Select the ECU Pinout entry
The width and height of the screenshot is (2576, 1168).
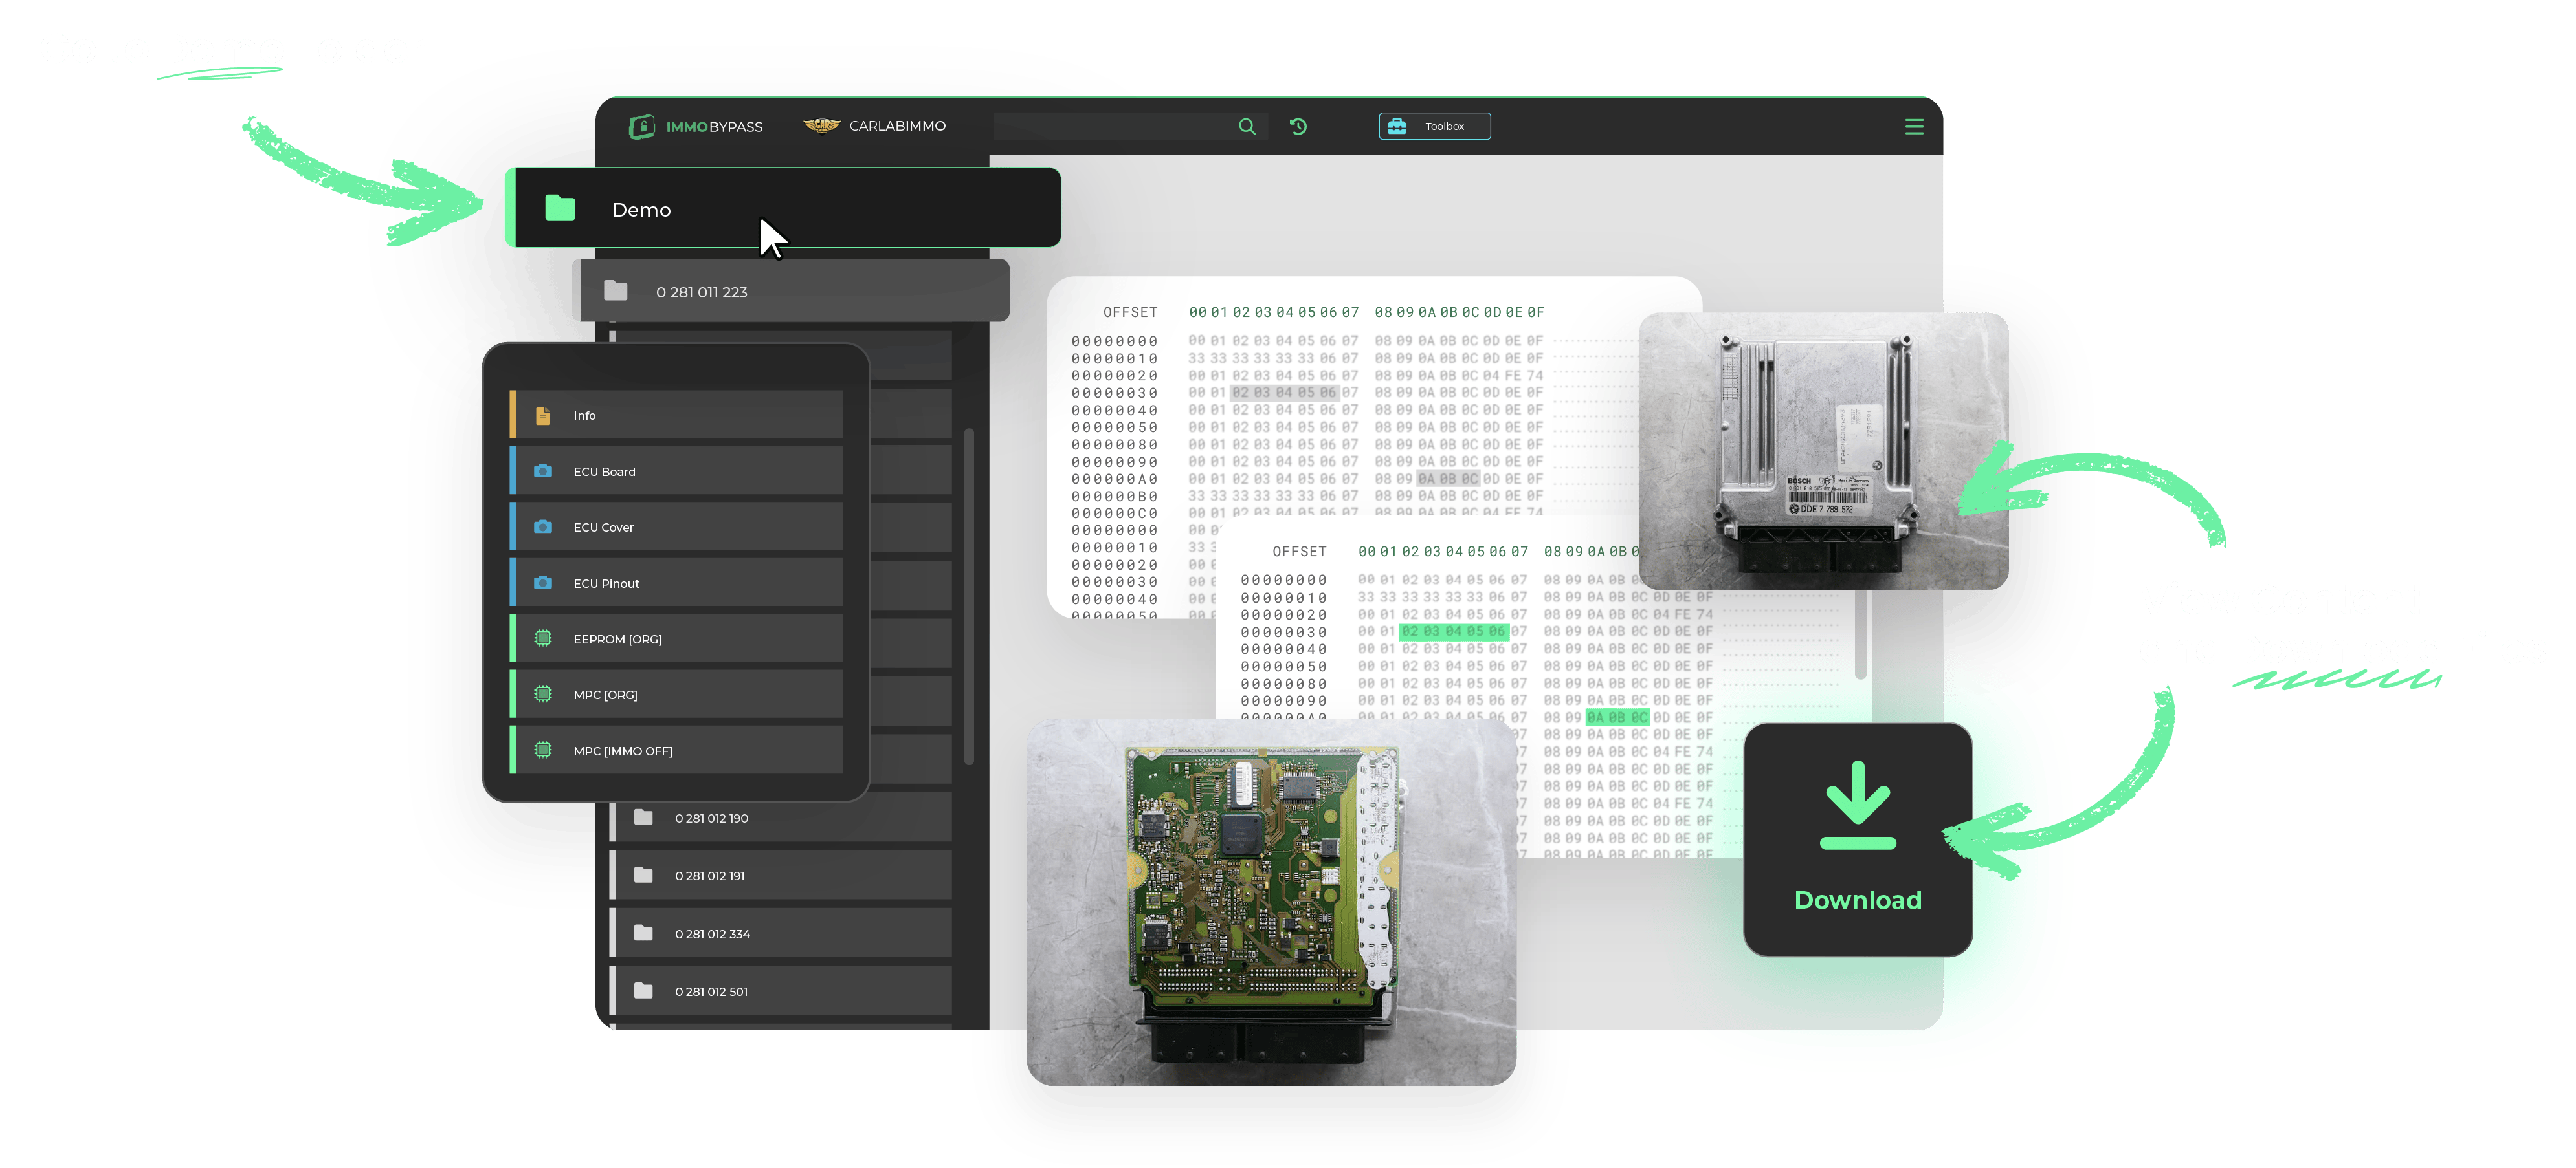tap(676, 583)
